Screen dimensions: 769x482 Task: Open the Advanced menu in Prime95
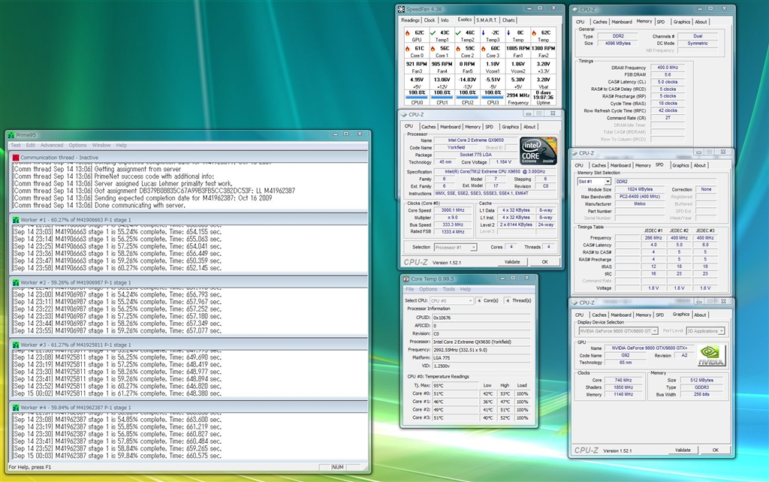[52, 145]
